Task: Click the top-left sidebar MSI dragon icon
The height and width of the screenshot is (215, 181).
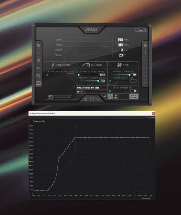Action: pyautogui.click(x=38, y=45)
